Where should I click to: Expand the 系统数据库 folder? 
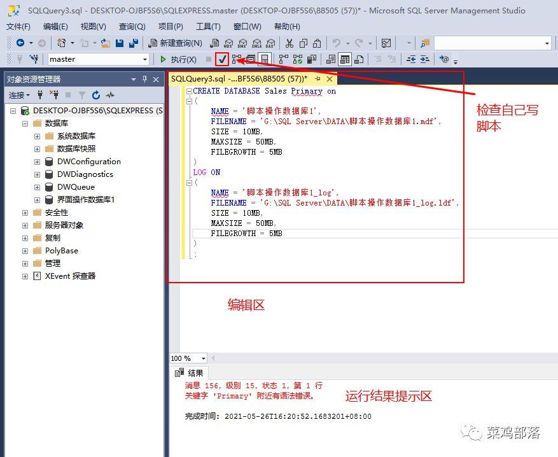tap(37, 136)
